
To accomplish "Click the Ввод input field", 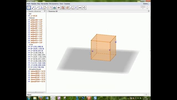I will [88, 94].
